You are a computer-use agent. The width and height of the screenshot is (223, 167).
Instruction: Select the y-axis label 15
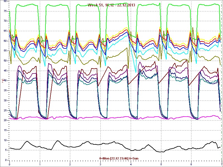pyautogui.click(x=5, y=130)
